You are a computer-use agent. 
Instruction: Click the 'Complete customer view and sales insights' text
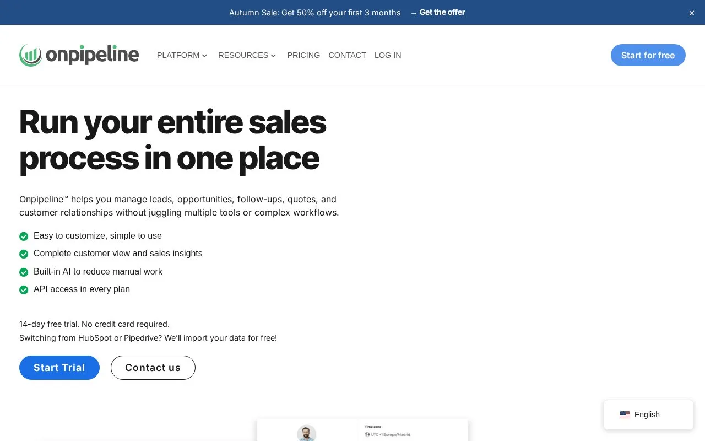118,254
